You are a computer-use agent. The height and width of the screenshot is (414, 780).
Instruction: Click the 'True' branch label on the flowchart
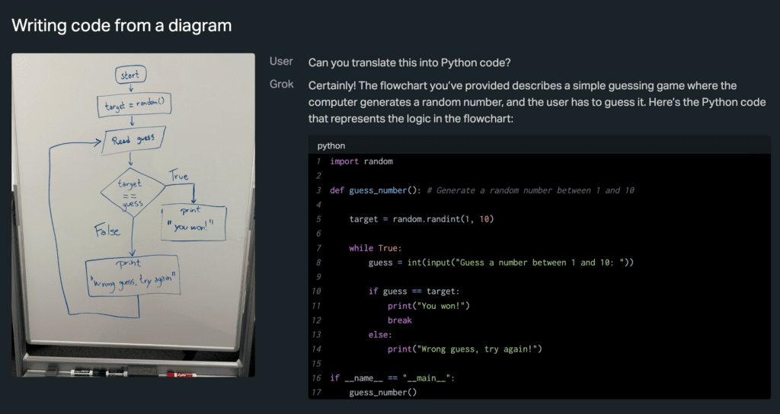pyautogui.click(x=178, y=176)
